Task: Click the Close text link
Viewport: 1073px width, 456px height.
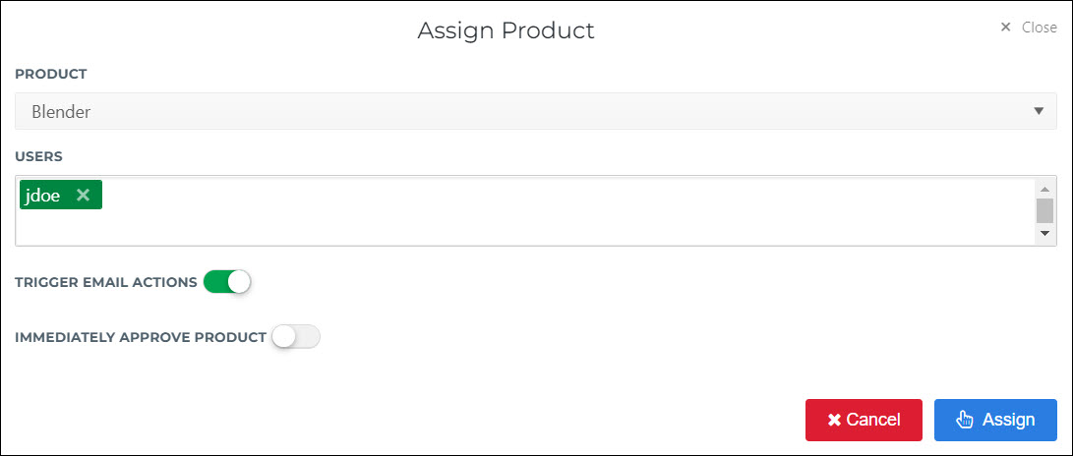Action: (1039, 28)
